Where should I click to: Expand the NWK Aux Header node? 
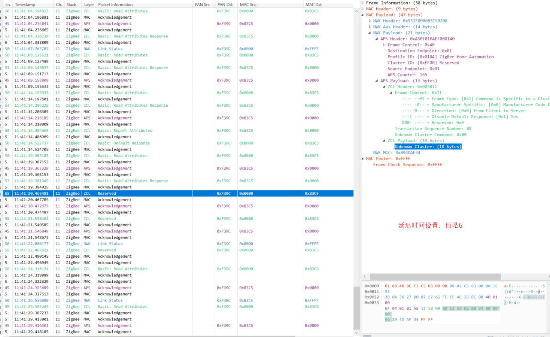[x=370, y=27]
